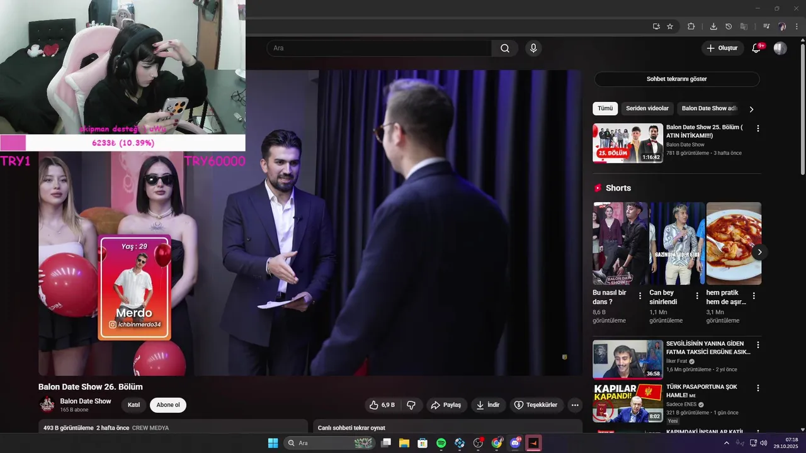Image resolution: width=806 pixels, height=453 pixels.
Task: Open options menu for 'Can bey sinirlendi' short
Action: pos(697,296)
